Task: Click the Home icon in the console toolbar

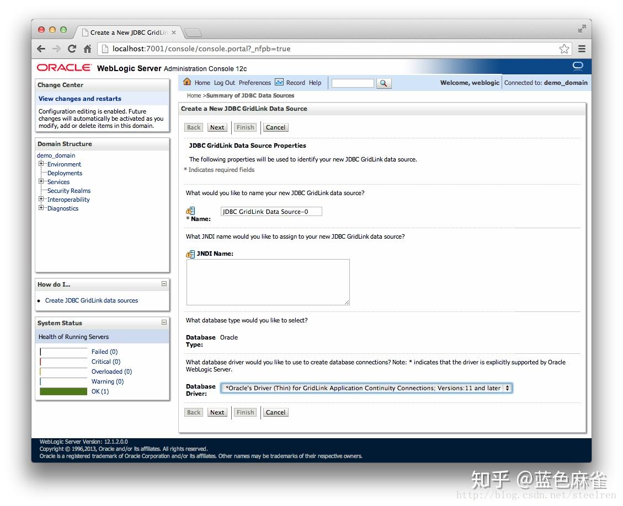Action: (188, 83)
